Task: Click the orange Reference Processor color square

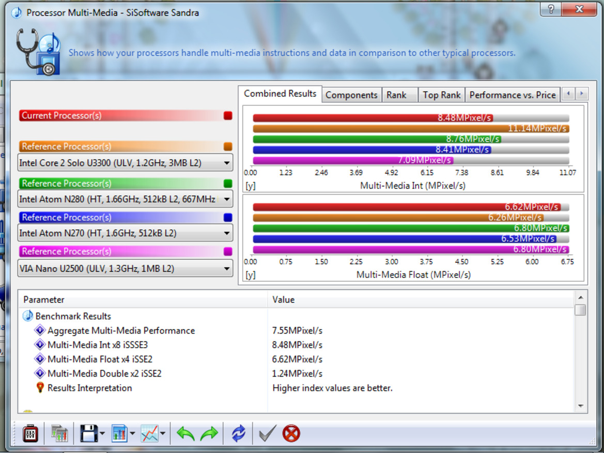Action: tap(228, 146)
